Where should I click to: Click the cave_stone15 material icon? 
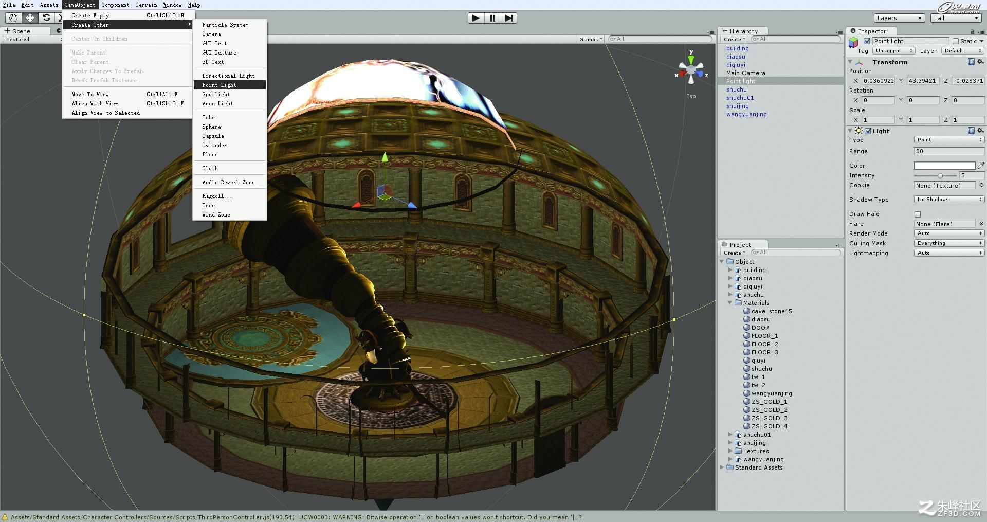click(x=746, y=311)
